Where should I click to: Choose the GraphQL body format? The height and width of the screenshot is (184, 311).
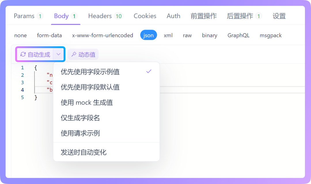pyautogui.click(x=238, y=35)
